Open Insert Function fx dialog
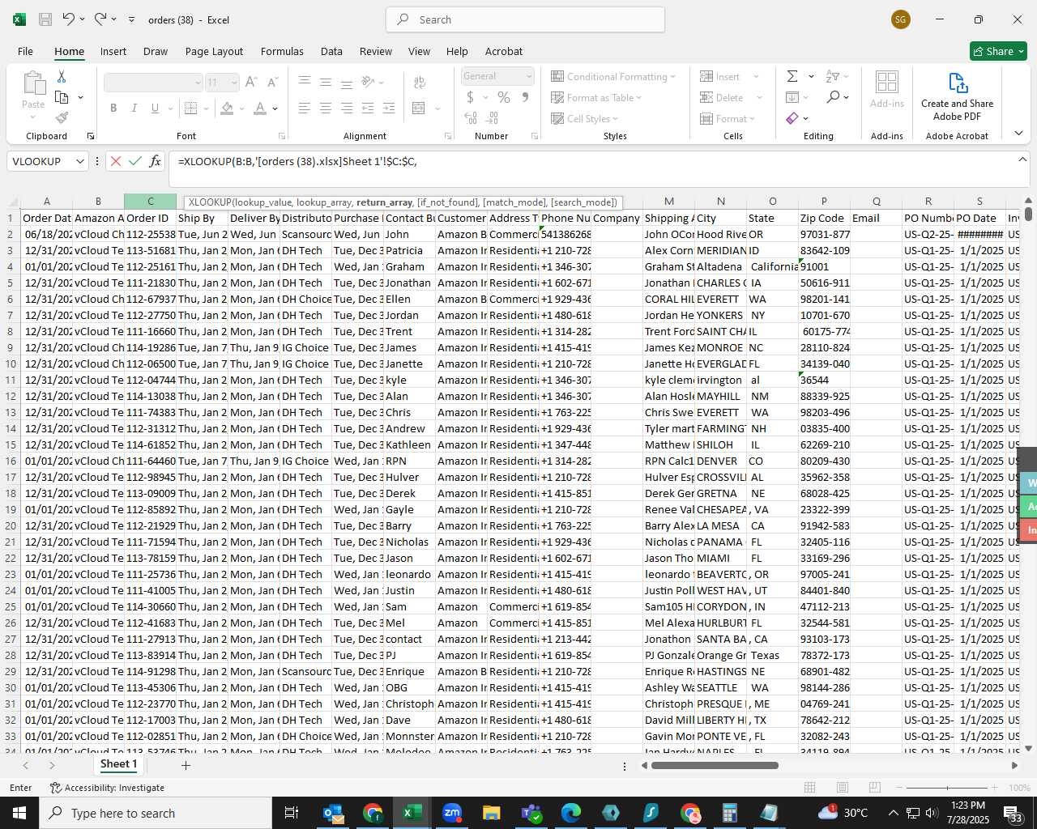 tap(155, 161)
